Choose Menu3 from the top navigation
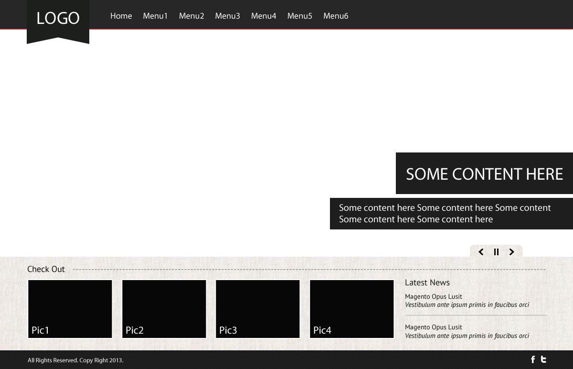The width and height of the screenshot is (573, 369). [x=227, y=16]
